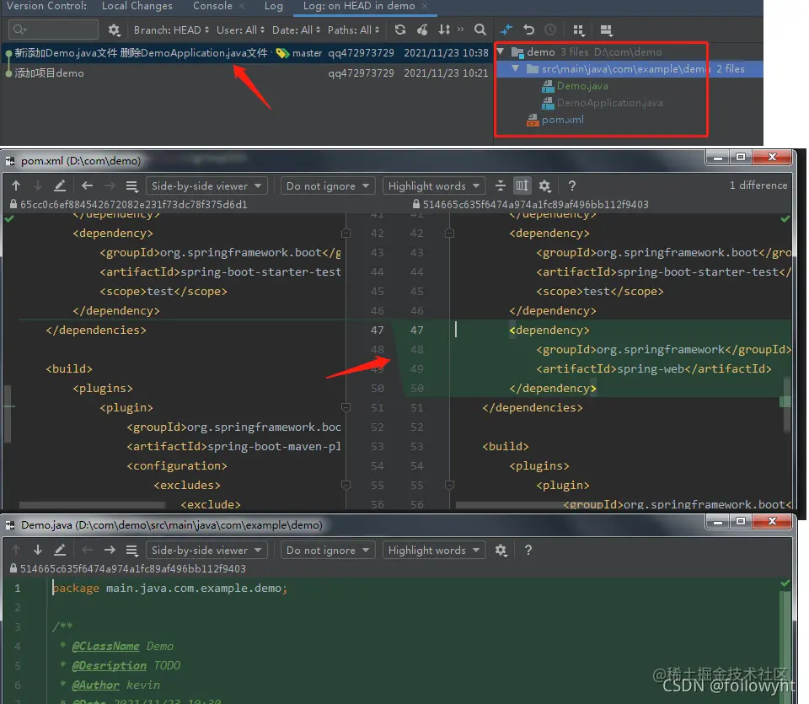The width and height of the screenshot is (809, 704).
Task: Switch to the Console tab
Action: pyautogui.click(x=212, y=6)
